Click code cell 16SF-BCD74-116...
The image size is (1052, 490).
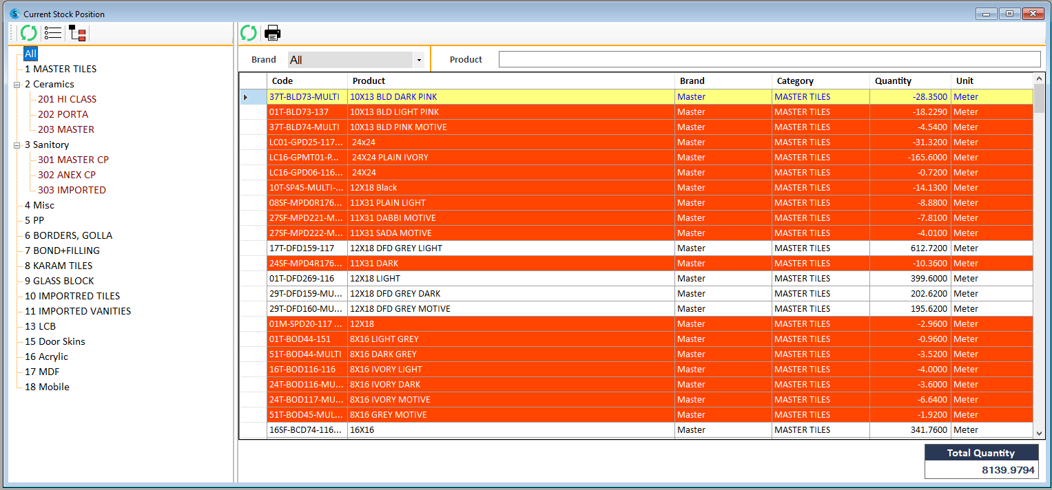[x=307, y=430]
